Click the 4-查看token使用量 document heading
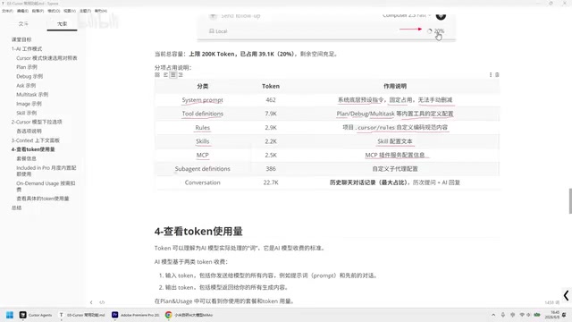 pyautogui.click(x=198, y=232)
